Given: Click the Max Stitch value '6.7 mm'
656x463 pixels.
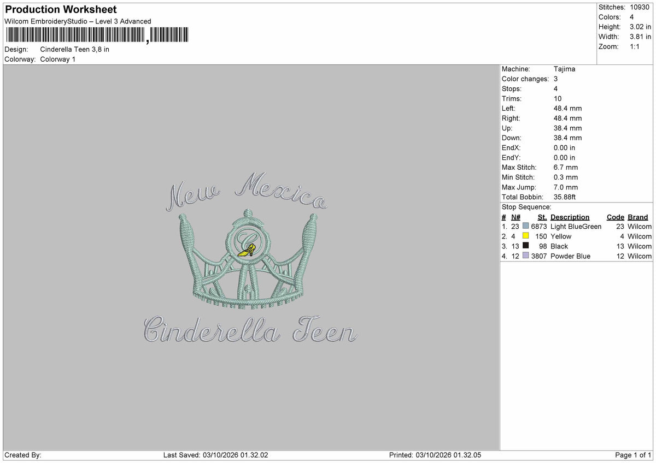Looking at the screenshot, I should (566, 167).
